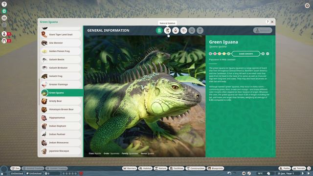The image size is (313, 176).
Task: Open the greyed paw print tab
Action: 192,30
